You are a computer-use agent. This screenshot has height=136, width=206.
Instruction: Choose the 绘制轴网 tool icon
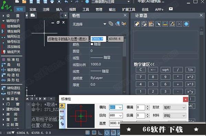3,26
